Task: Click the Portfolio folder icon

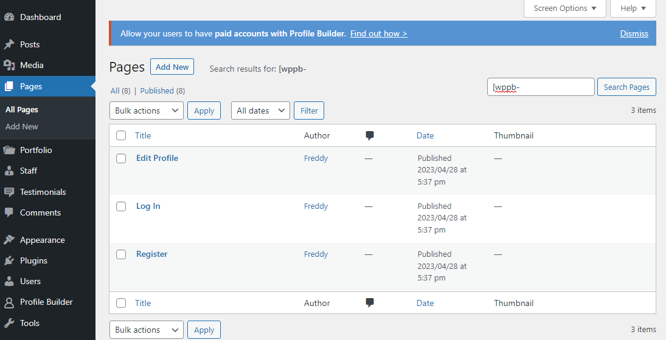Action: tap(9, 151)
